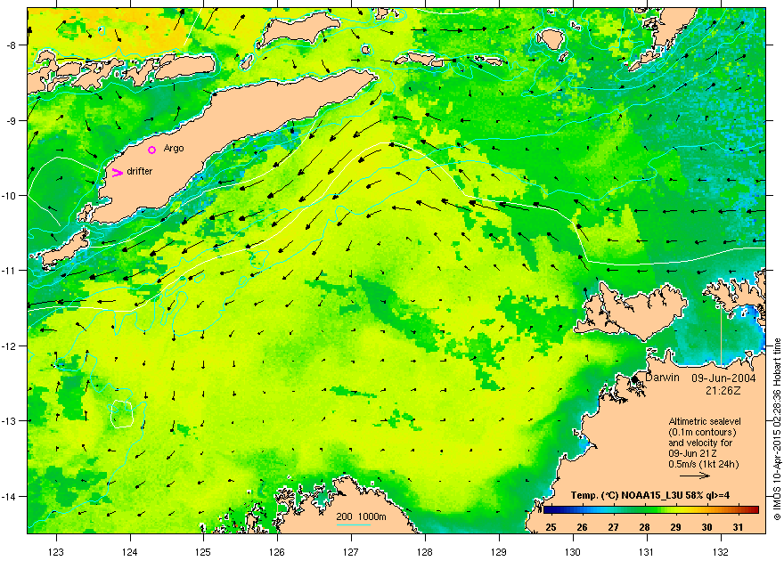Click the 'Altimetric sealevel' legend line
The width and height of the screenshot is (784, 561).
705,421
